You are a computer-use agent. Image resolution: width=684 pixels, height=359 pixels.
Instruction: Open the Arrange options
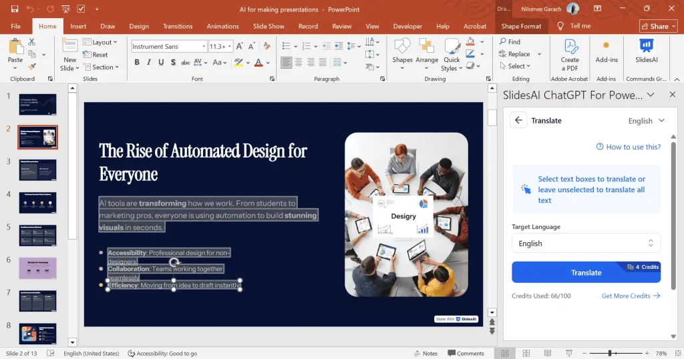coord(427,55)
